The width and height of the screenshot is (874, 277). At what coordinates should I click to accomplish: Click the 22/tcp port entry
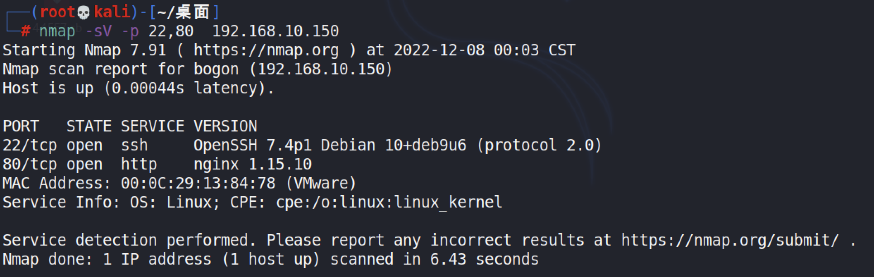[30, 145]
